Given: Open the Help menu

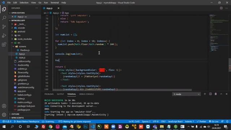Looking at the screenshot, I should 64,3.
